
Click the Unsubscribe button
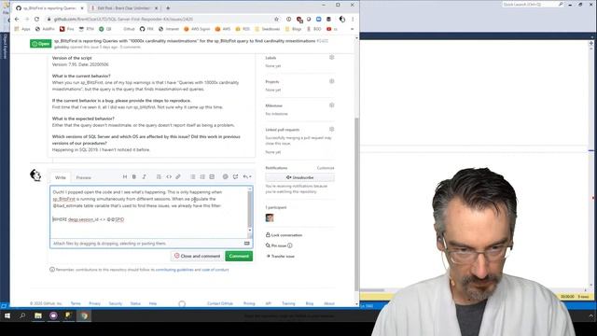(x=300, y=177)
